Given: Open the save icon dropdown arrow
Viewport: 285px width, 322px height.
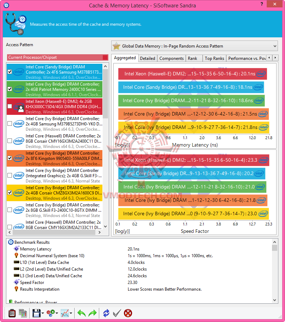Looking at the screenshot, I should pos(43,314).
